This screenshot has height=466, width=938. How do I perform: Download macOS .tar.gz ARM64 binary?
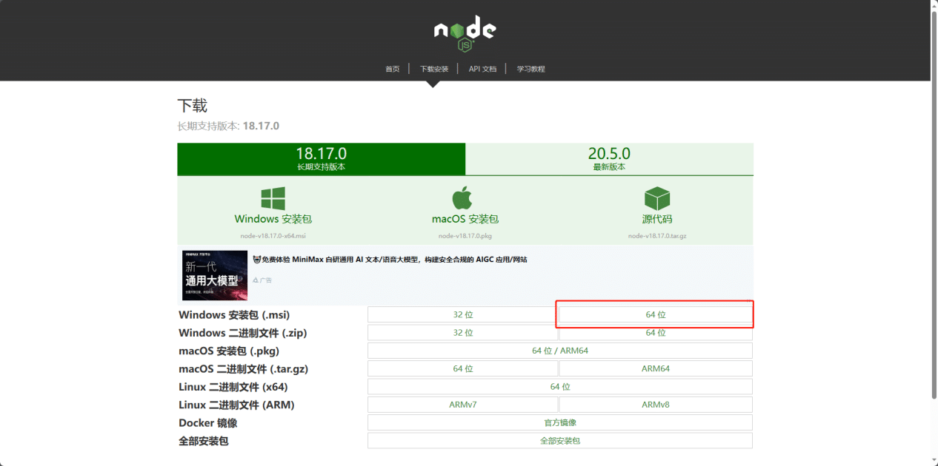656,368
